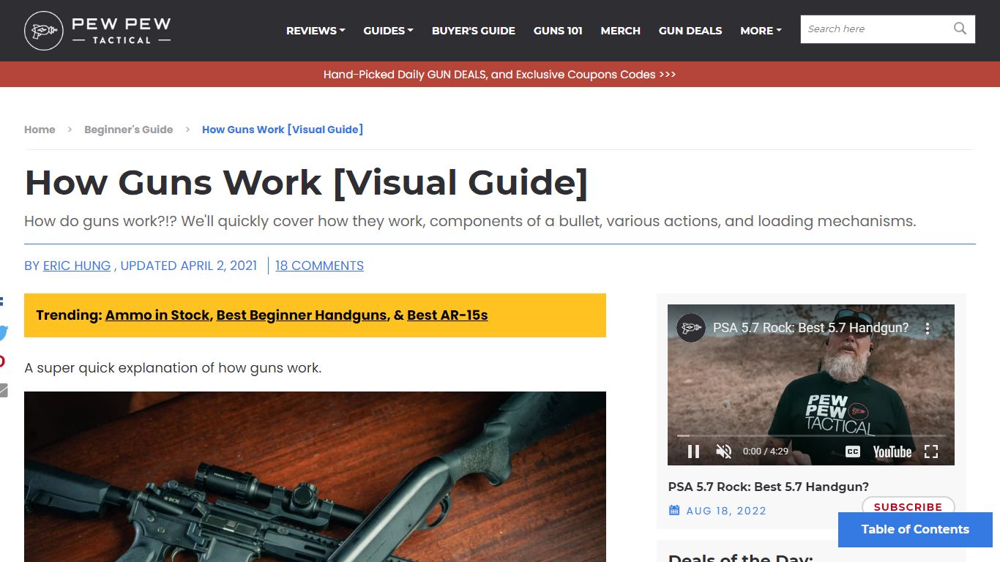Image resolution: width=1000 pixels, height=562 pixels.
Task: Click the Pew Pew Tactical logo
Action: pos(97,31)
